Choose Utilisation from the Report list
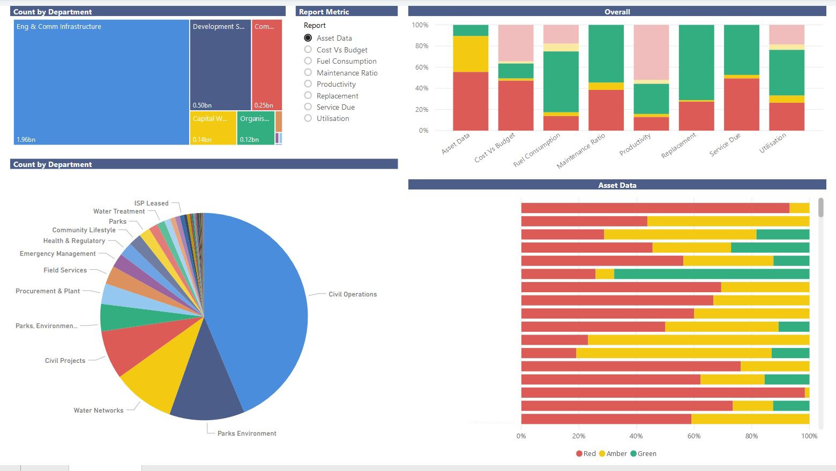The image size is (836, 471). point(308,118)
